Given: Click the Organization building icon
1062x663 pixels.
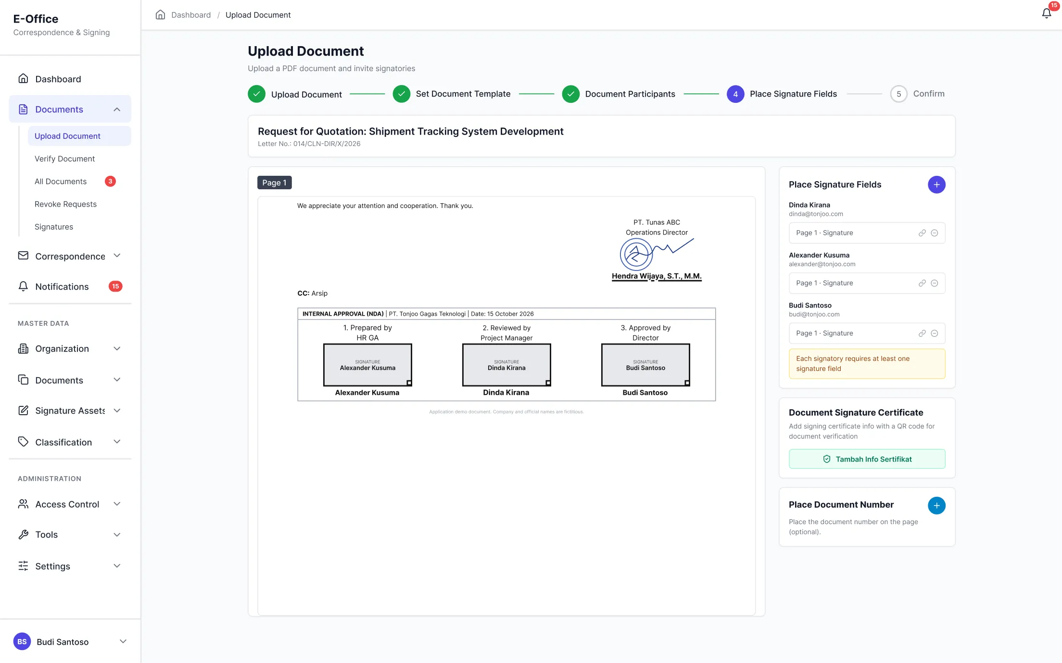Looking at the screenshot, I should (x=23, y=348).
